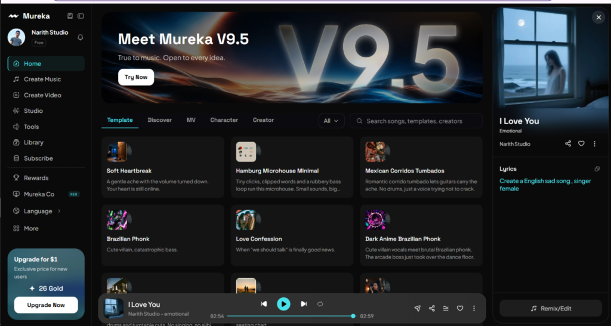Screen dimensions: 611x326
Task: Favorite song with detail panel heart icon
Action: coord(581,144)
